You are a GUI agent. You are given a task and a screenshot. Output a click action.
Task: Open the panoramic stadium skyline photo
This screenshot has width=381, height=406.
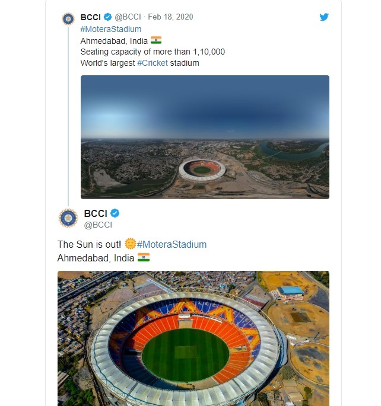205,137
